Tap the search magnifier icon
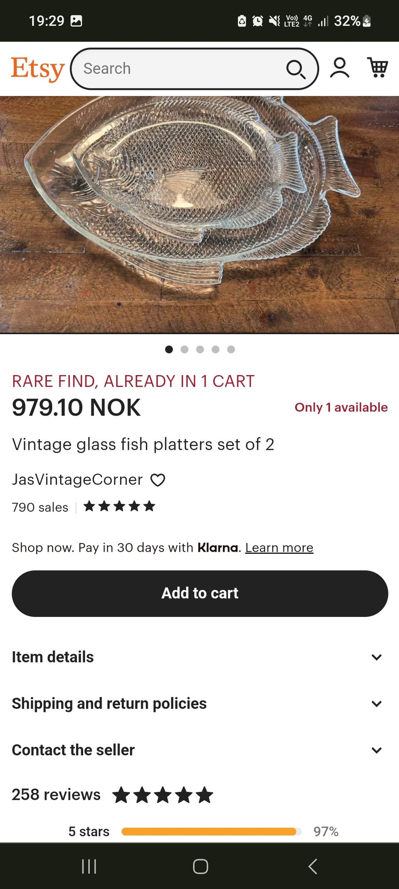This screenshot has width=399, height=889. (x=296, y=69)
